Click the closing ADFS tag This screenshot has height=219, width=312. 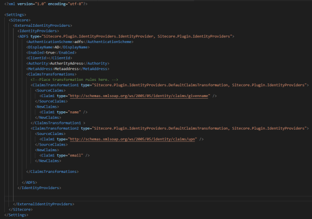[x=29, y=182]
